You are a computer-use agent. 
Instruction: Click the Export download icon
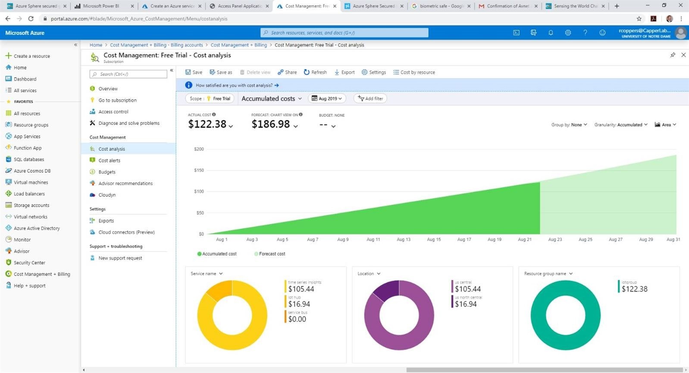coord(337,72)
